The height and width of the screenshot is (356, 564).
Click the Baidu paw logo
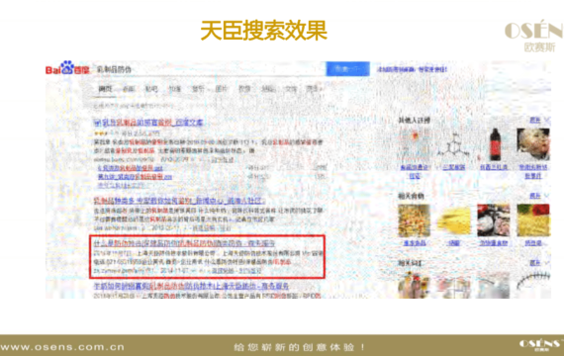click(x=67, y=67)
